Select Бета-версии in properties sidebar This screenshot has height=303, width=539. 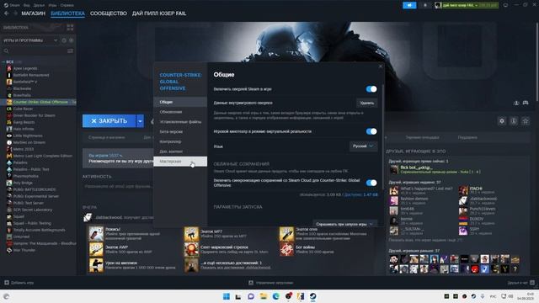[x=180, y=131]
